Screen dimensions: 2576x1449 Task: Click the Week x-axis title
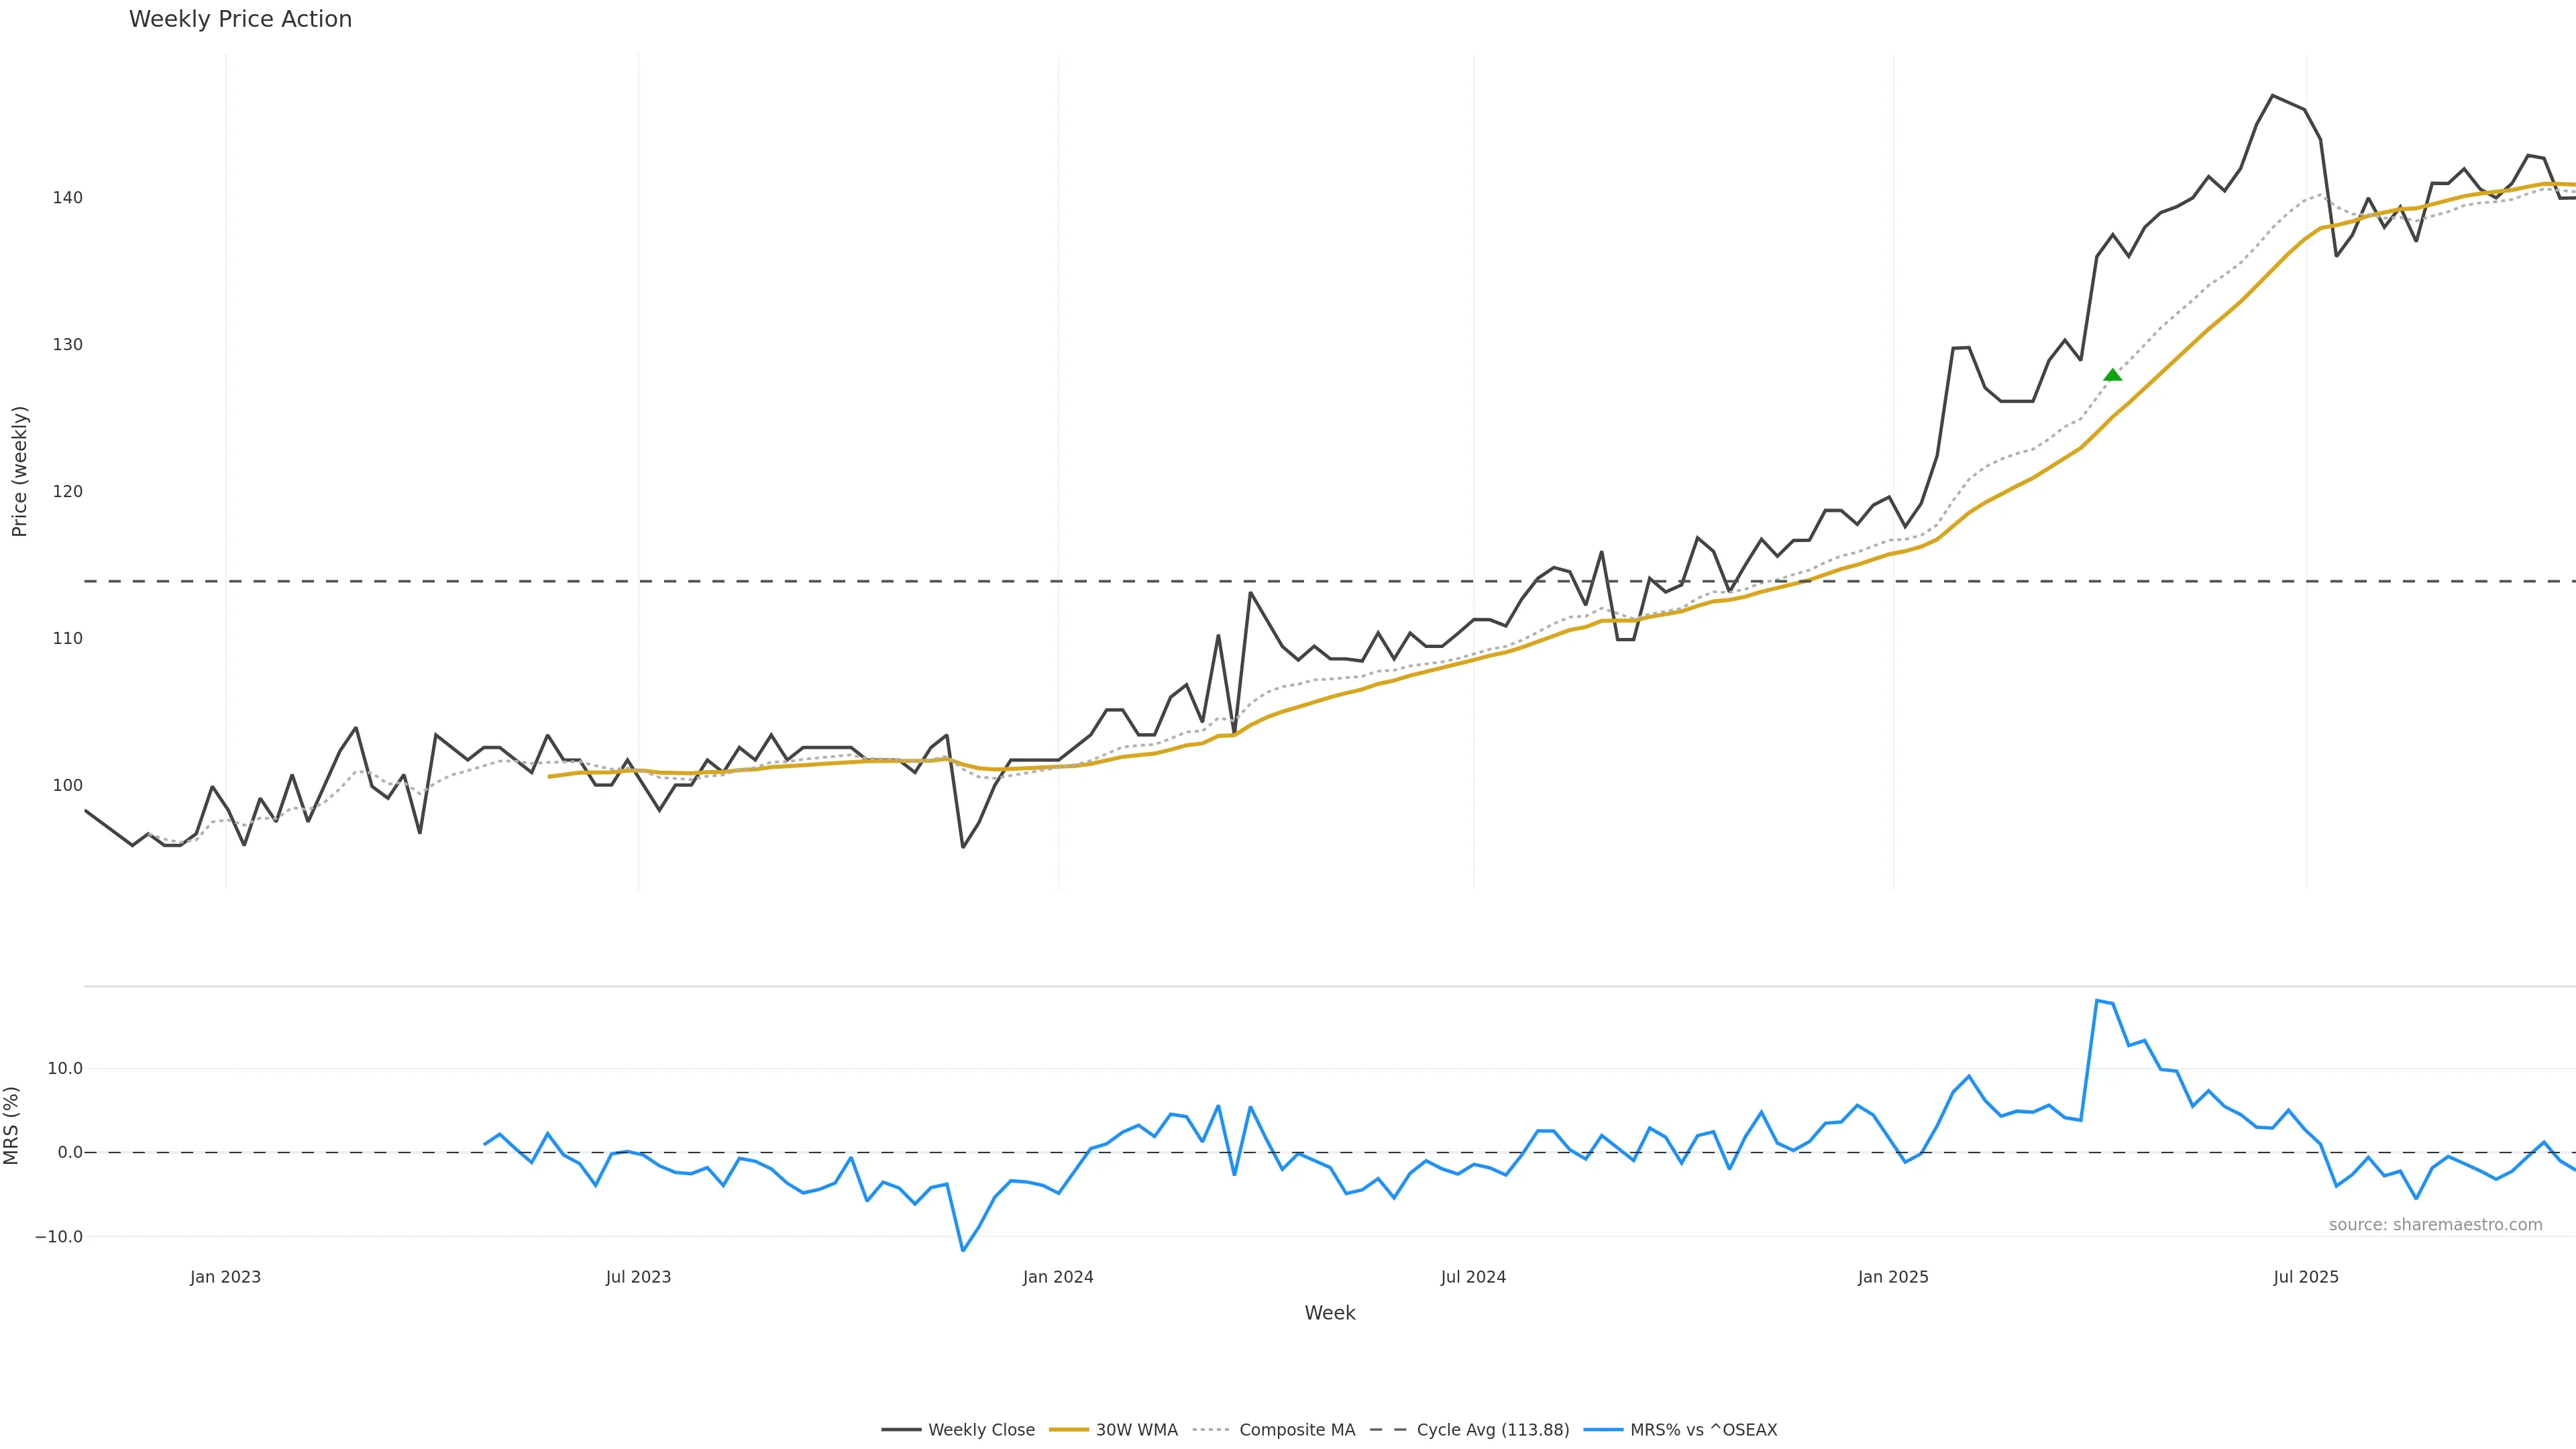click(1329, 1313)
